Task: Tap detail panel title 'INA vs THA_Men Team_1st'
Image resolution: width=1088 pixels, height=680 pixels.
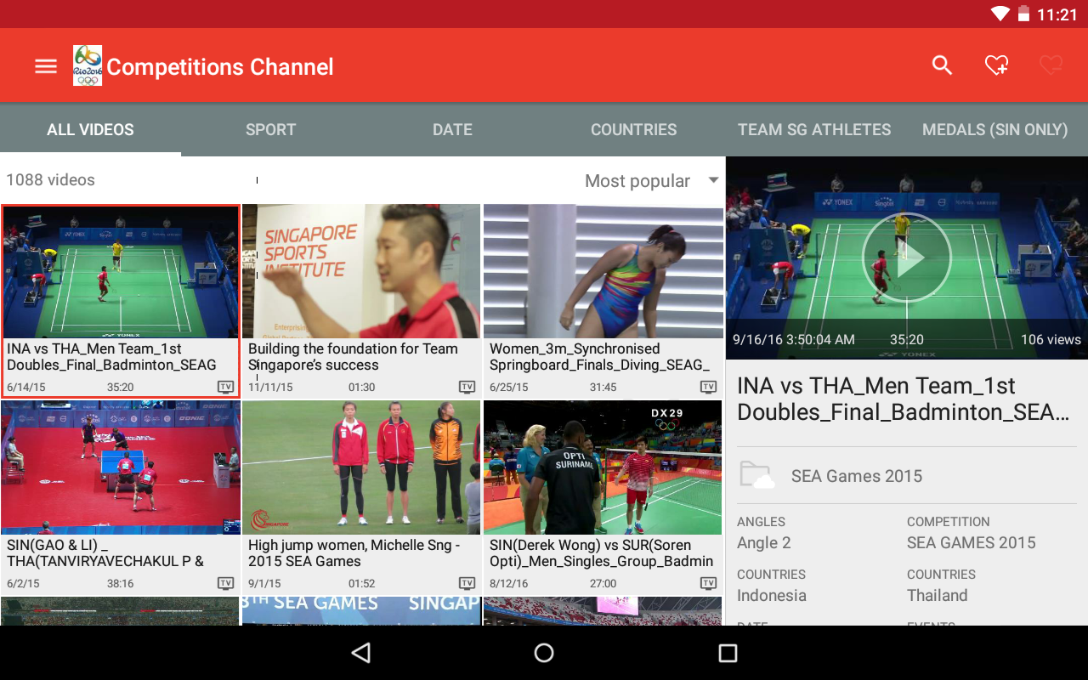Action: [x=904, y=399]
